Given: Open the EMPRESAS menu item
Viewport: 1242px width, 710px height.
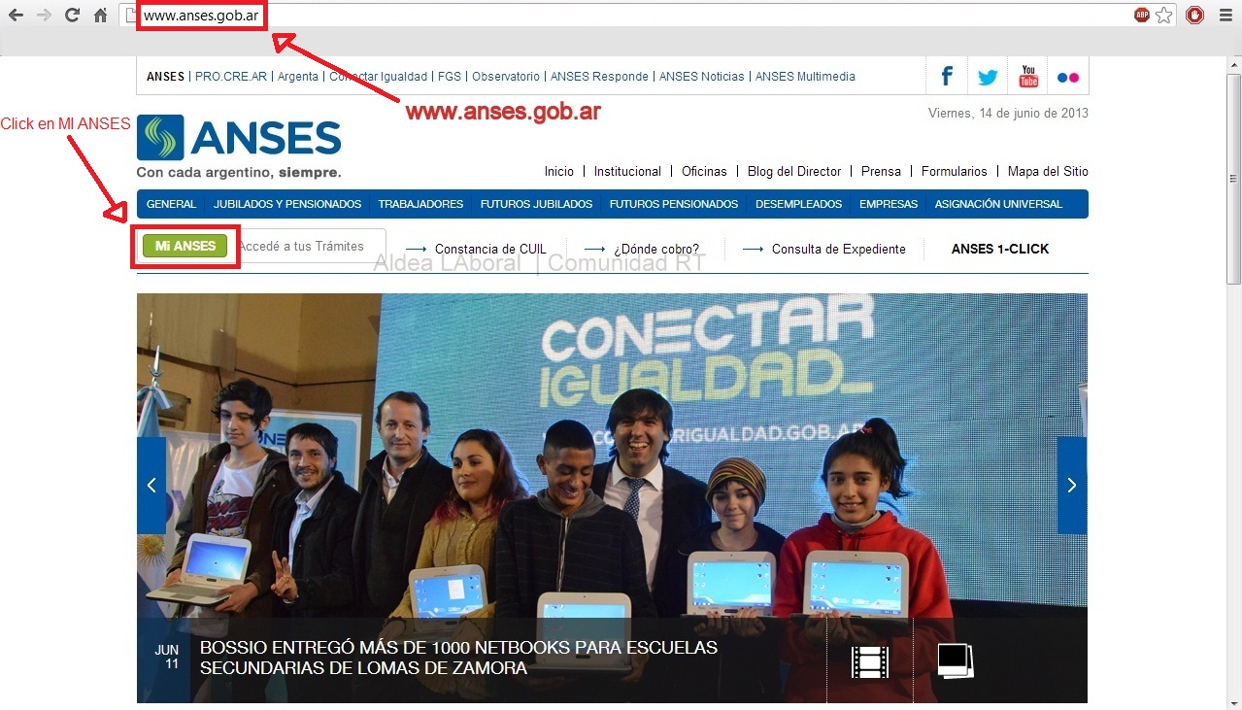Looking at the screenshot, I should (889, 204).
